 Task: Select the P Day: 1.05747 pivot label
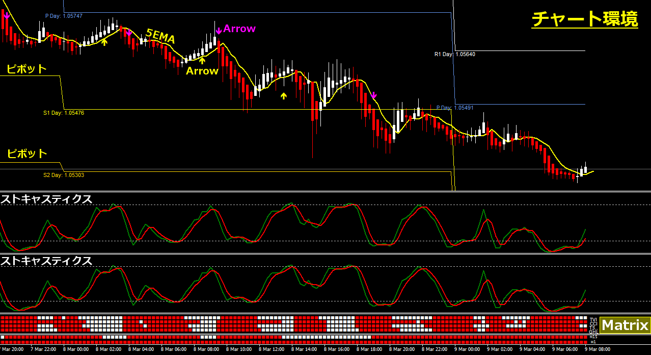64,16
